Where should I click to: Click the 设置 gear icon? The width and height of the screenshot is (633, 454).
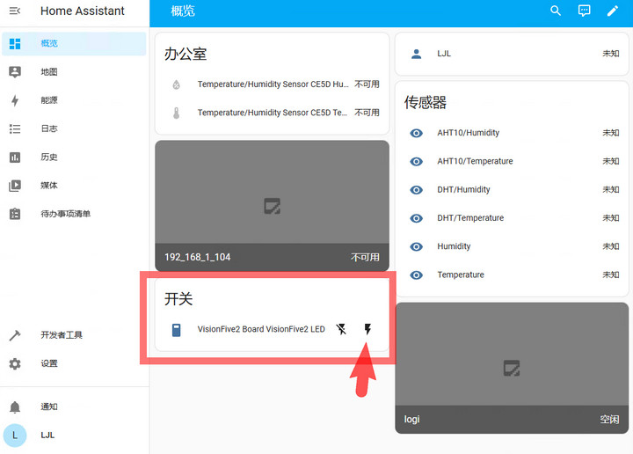tap(15, 363)
